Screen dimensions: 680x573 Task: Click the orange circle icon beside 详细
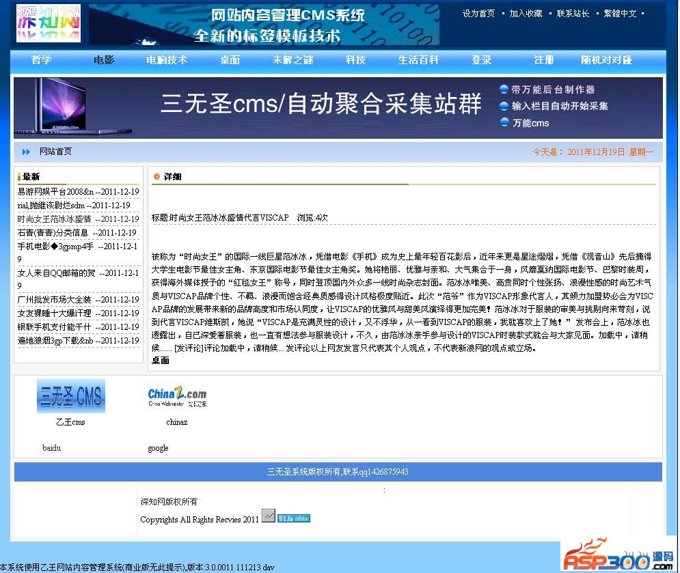(x=157, y=176)
